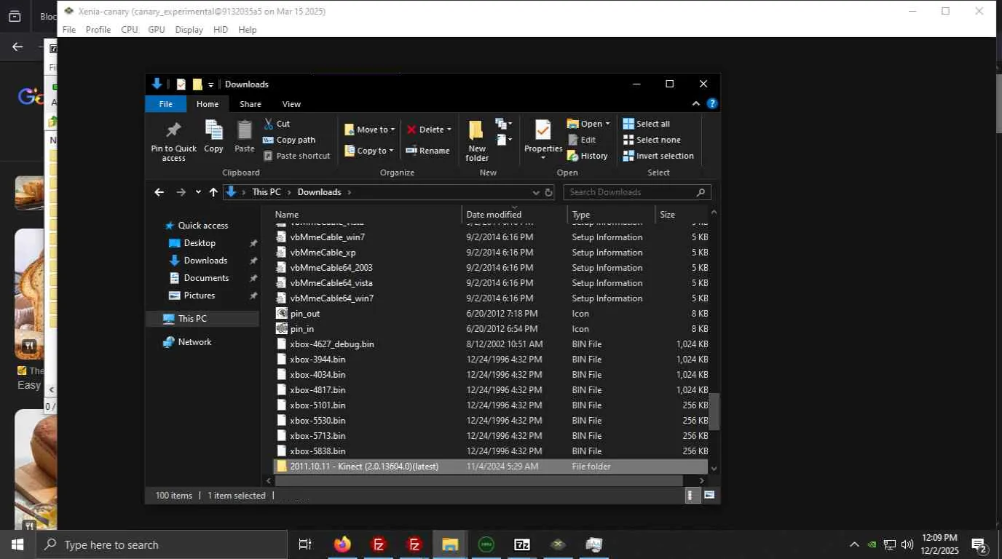The image size is (1002, 559).
Task: Select Network in the navigation pane
Action: [194, 342]
